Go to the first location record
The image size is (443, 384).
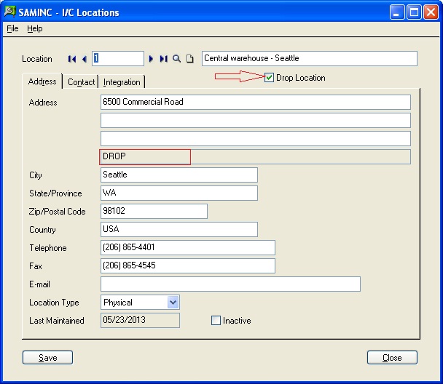click(x=72, y=59)
